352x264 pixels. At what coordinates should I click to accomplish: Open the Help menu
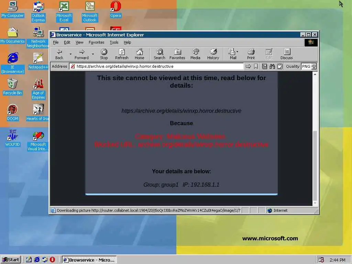pos(127,42)
